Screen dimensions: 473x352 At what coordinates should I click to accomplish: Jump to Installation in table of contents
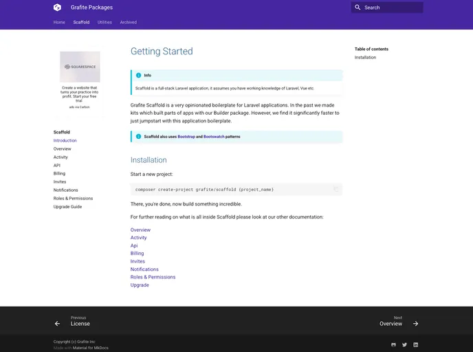click(x=365, y=57)
